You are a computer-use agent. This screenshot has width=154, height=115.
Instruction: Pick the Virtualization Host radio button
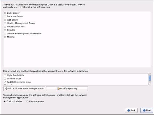click(5, 27)
